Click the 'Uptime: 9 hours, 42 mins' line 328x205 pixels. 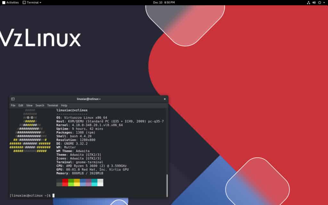pos(80,129)
